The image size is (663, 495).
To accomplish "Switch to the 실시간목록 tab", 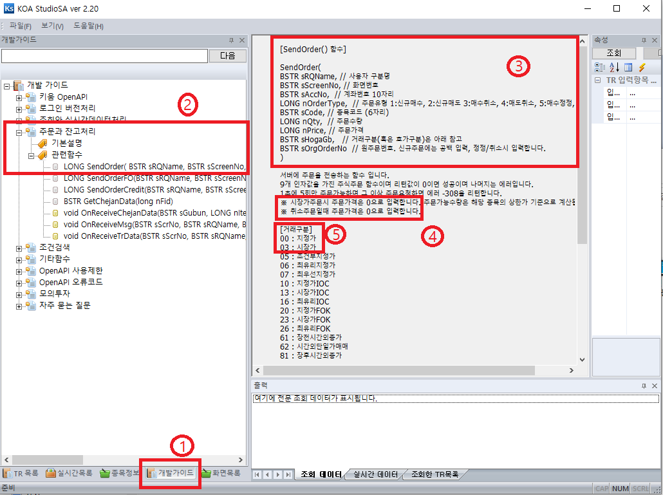I will (70, 473).
